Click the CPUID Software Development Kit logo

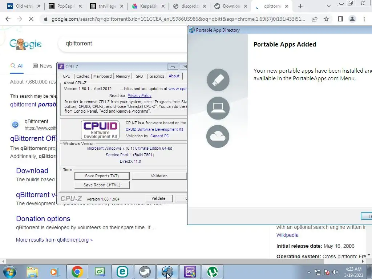[100, 130]
